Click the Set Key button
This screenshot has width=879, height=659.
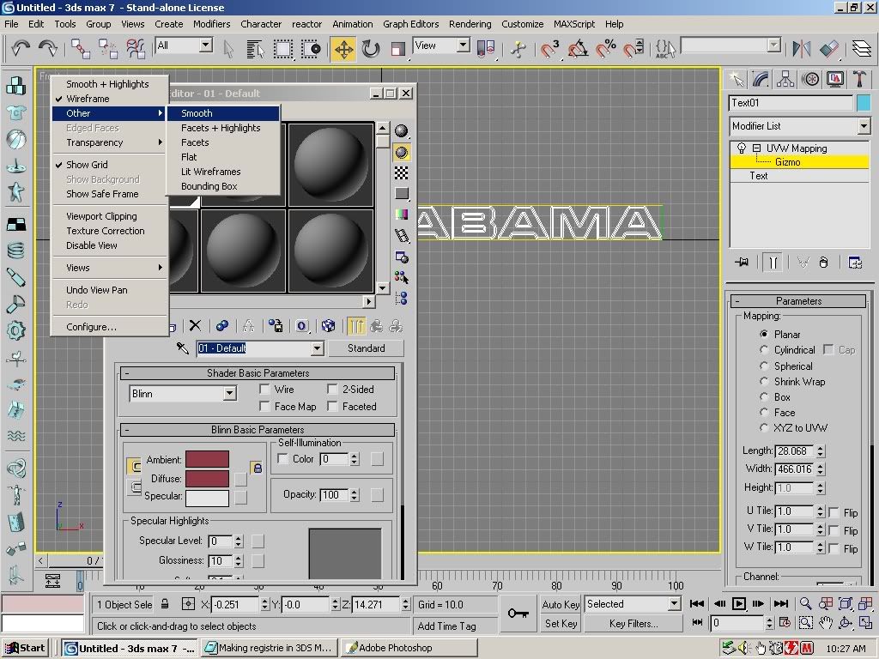point(561,623)
